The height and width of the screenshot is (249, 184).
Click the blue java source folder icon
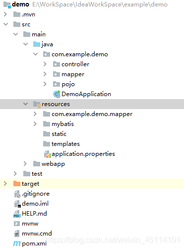tap(37, 44)
